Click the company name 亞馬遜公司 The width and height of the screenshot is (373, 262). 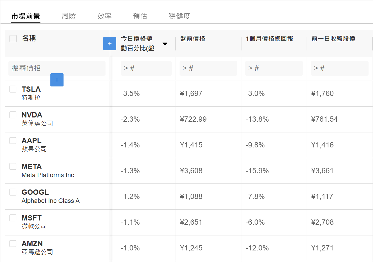[38, 252]
